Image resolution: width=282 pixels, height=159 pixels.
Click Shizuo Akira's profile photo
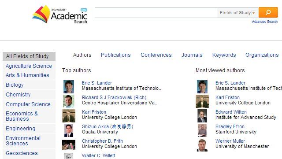point(69,130)
